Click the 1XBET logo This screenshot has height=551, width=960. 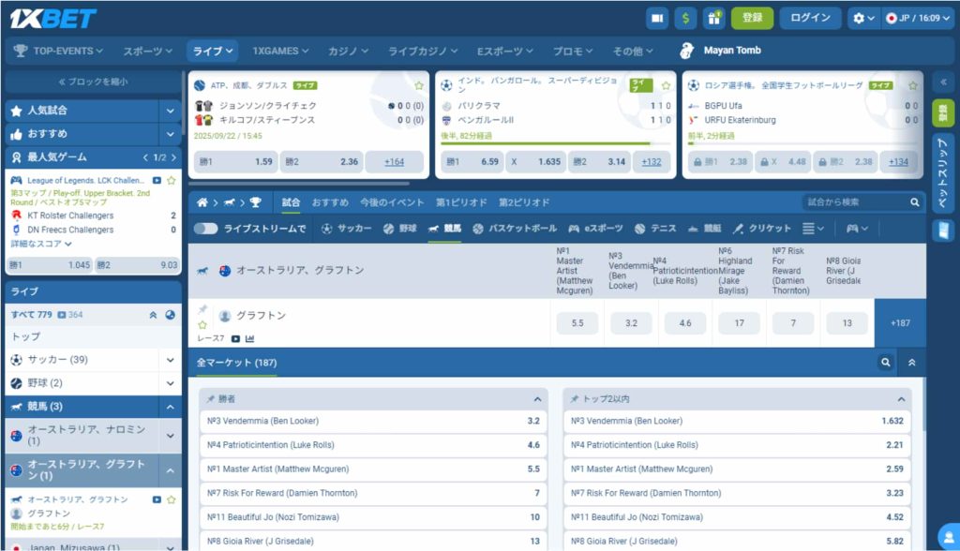tap(52, 19)
